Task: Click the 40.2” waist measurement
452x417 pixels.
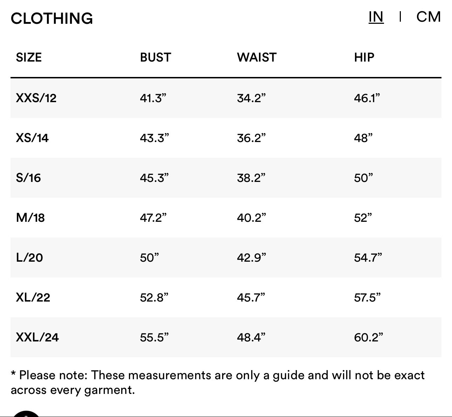Action: tap(252, 218)
